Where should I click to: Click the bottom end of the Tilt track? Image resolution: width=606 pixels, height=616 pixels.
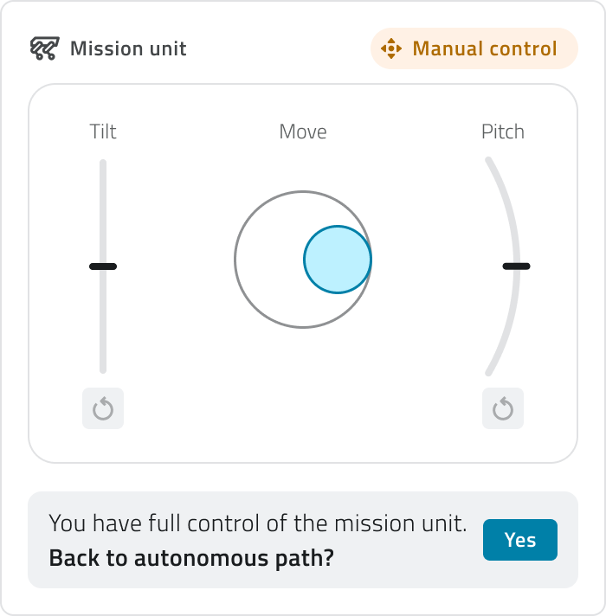[x=103, y=369]
